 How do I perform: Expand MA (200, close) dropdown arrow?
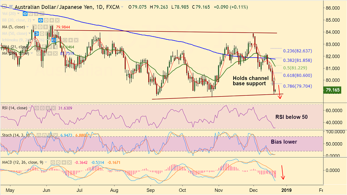point(32,54)
